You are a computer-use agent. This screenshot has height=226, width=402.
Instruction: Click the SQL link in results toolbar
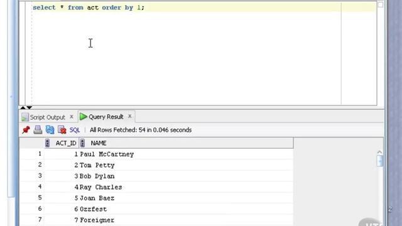point(75,130)
